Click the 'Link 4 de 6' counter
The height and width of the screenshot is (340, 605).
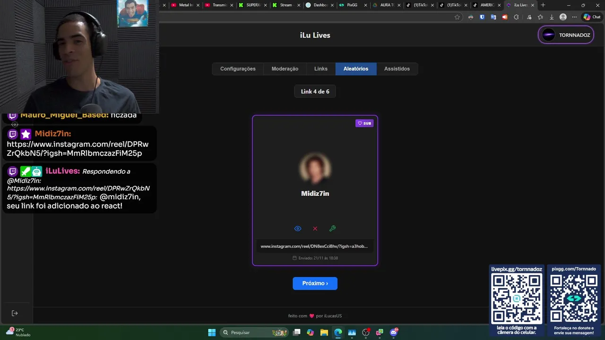pos(315,92)
